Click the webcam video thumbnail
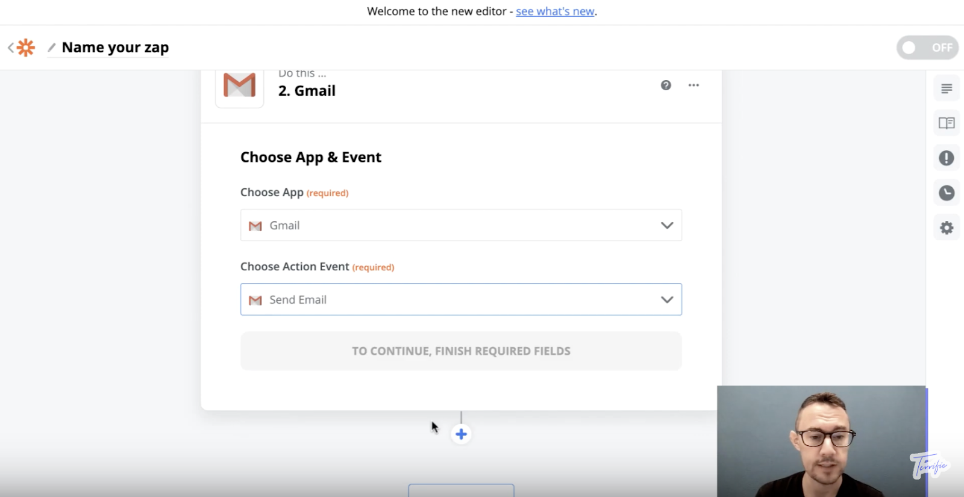Viewport: 964px width, 497px height. pyautogui.click(x=821, y=441)
